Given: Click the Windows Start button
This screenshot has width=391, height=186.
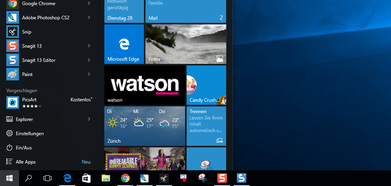Looking at the screenshot, I should (9, 178).
